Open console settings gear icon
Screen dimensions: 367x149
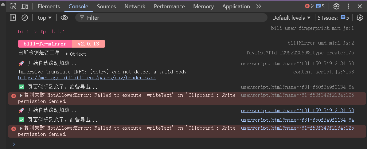pos(360,18)
